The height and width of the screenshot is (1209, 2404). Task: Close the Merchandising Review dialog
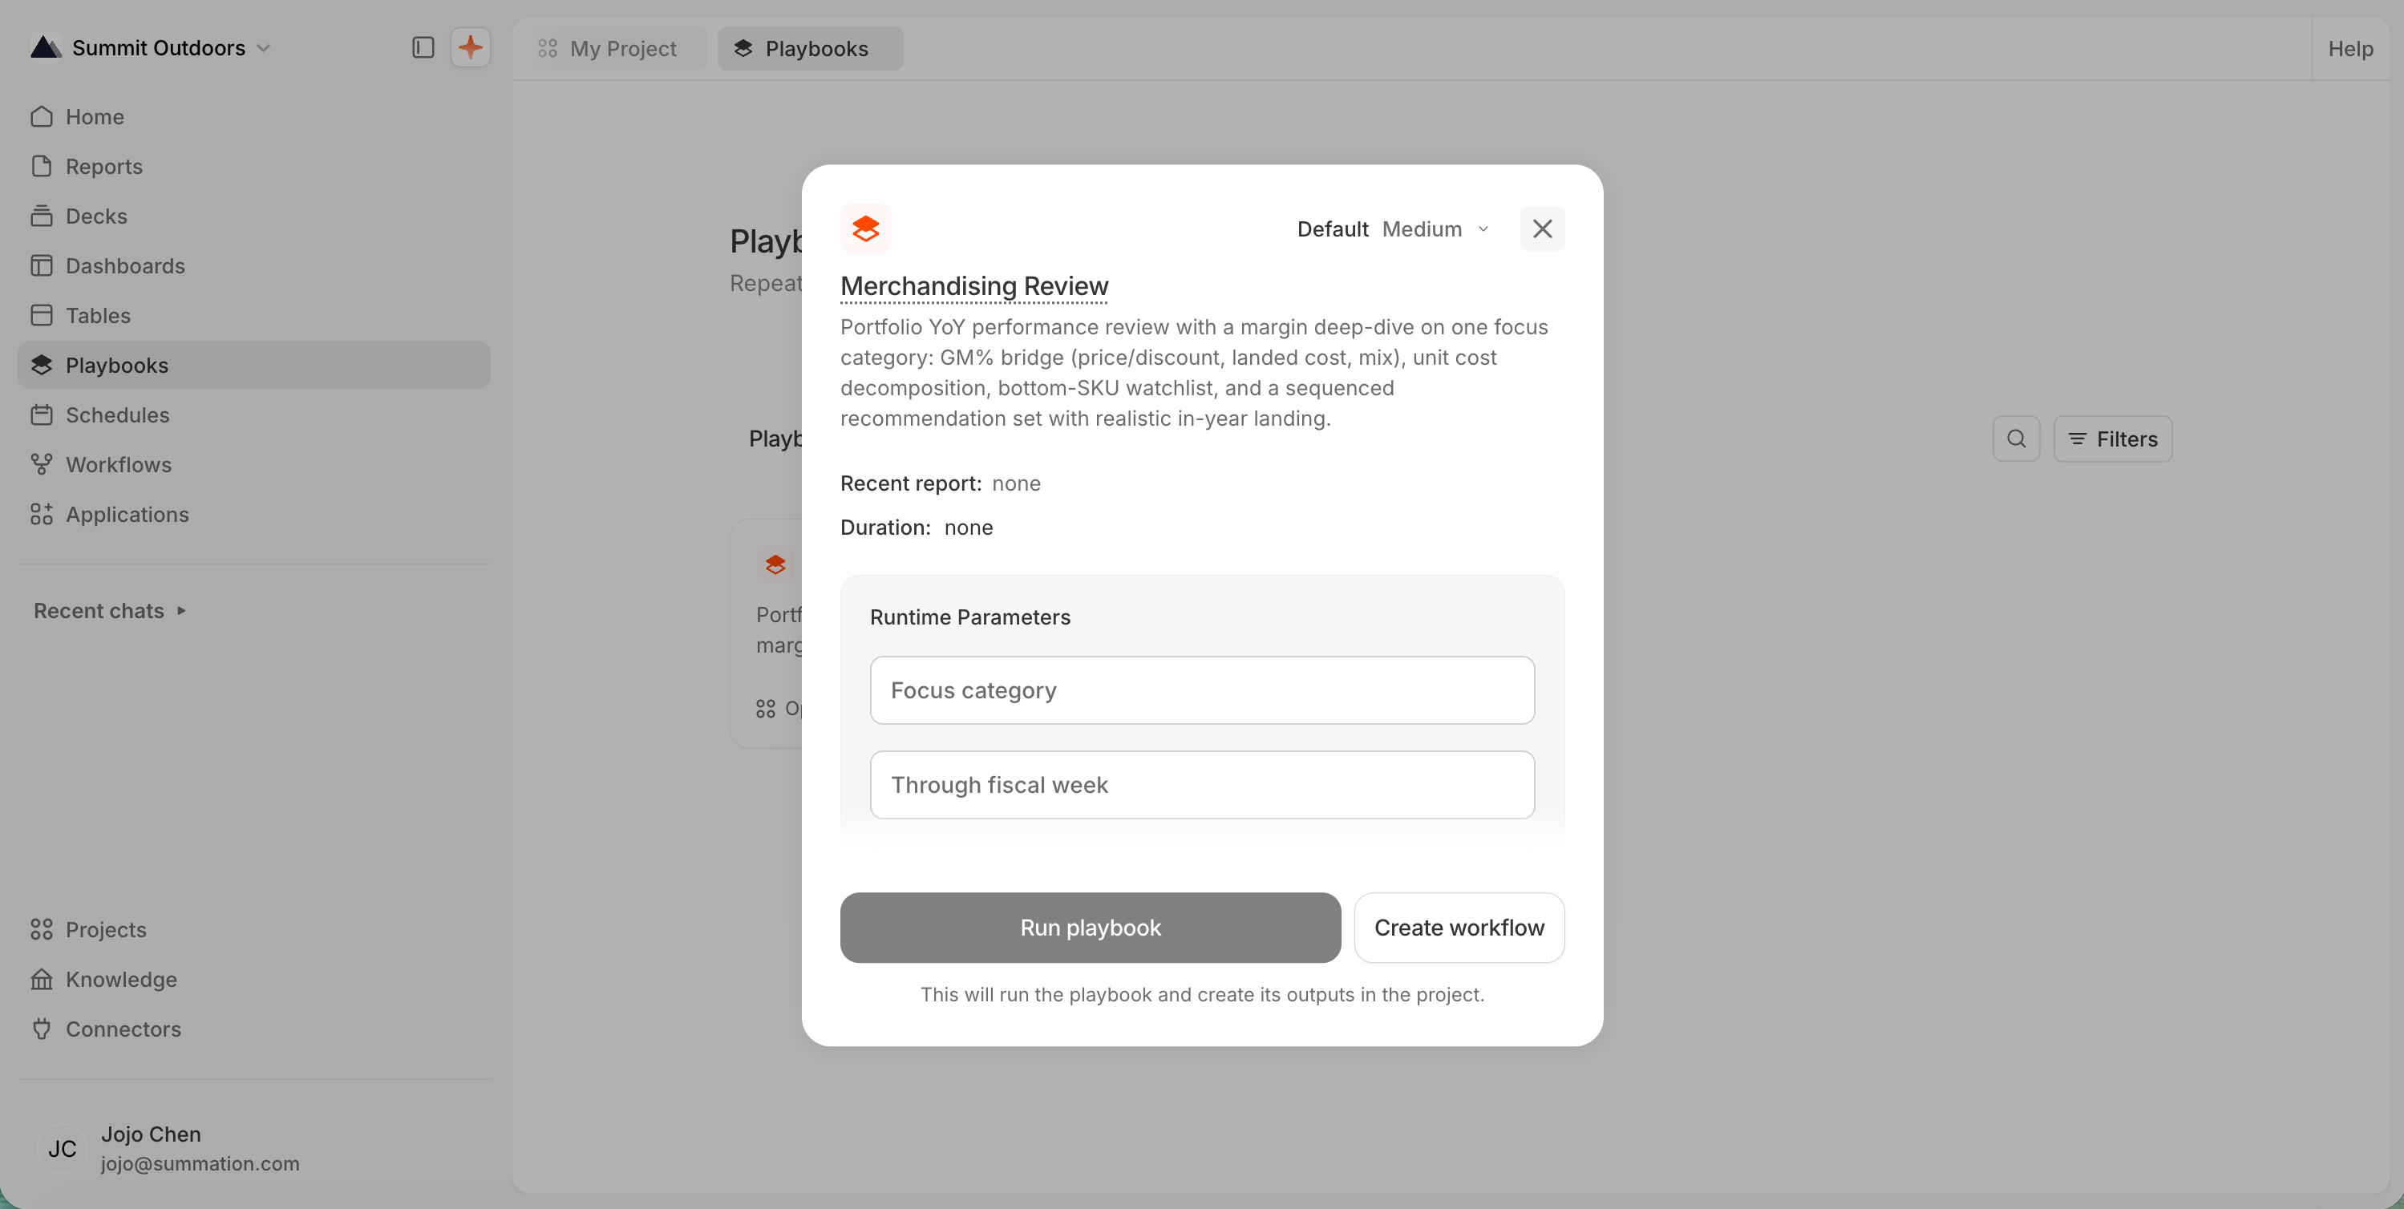click(x=1542, y=229)
